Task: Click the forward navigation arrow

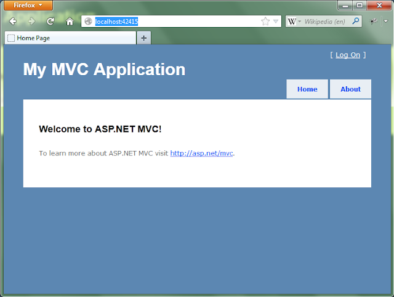Action: pos(31,22)
